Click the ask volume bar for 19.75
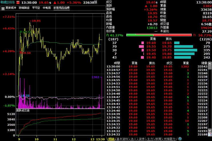The height and width of the screenshot is (141, 212). point(186,50)
